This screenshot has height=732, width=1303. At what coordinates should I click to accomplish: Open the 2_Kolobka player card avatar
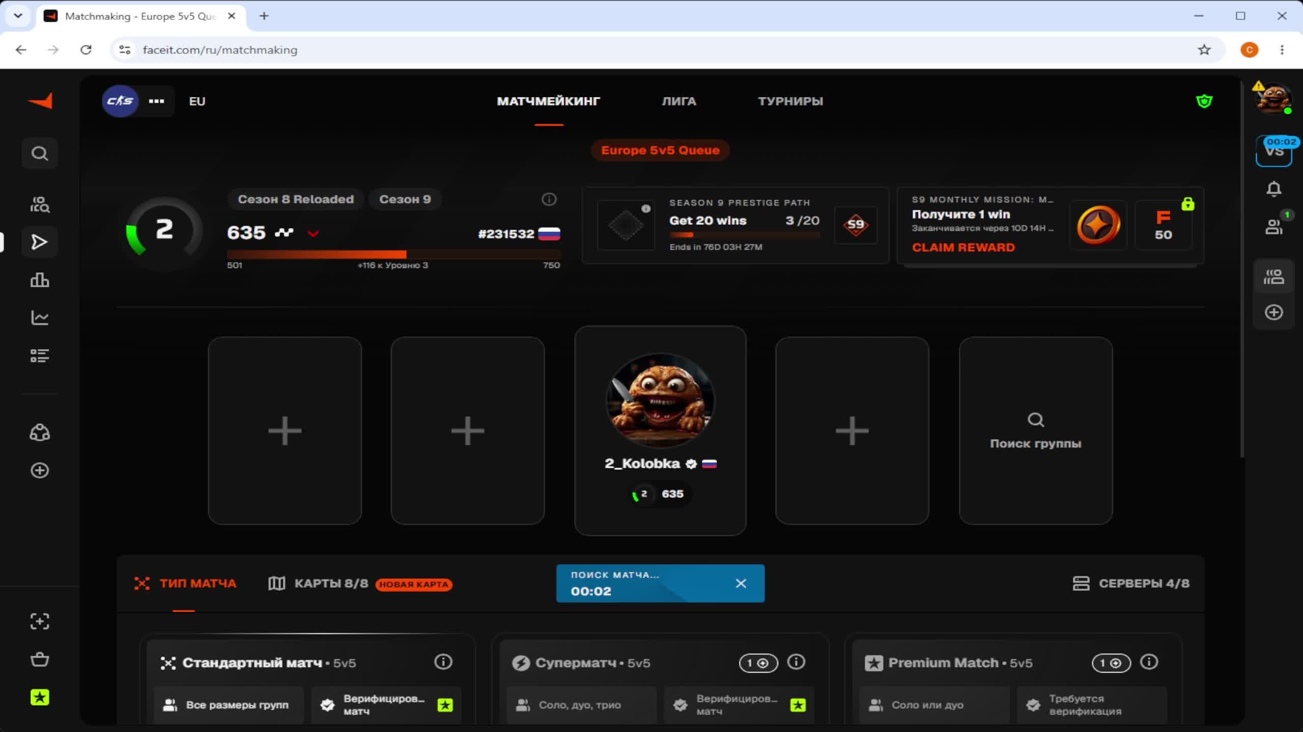(660, 400)
